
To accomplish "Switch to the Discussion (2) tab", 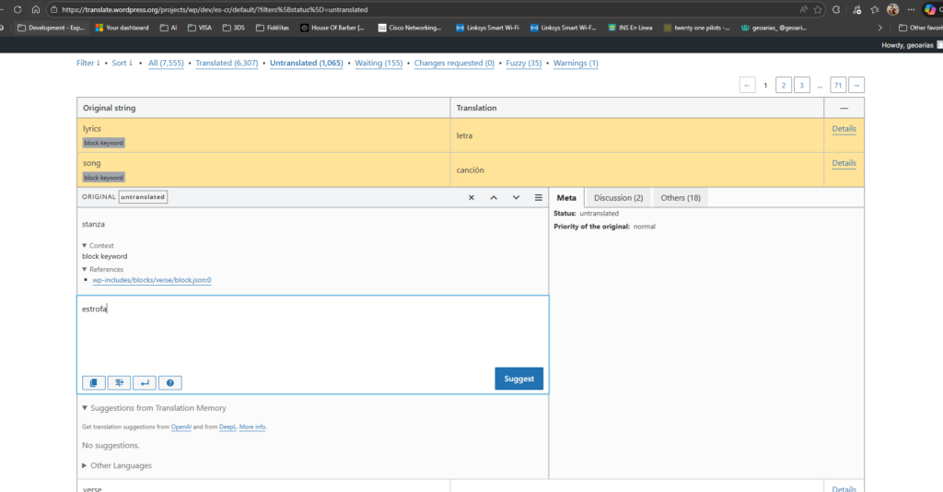I will [618, 197].
